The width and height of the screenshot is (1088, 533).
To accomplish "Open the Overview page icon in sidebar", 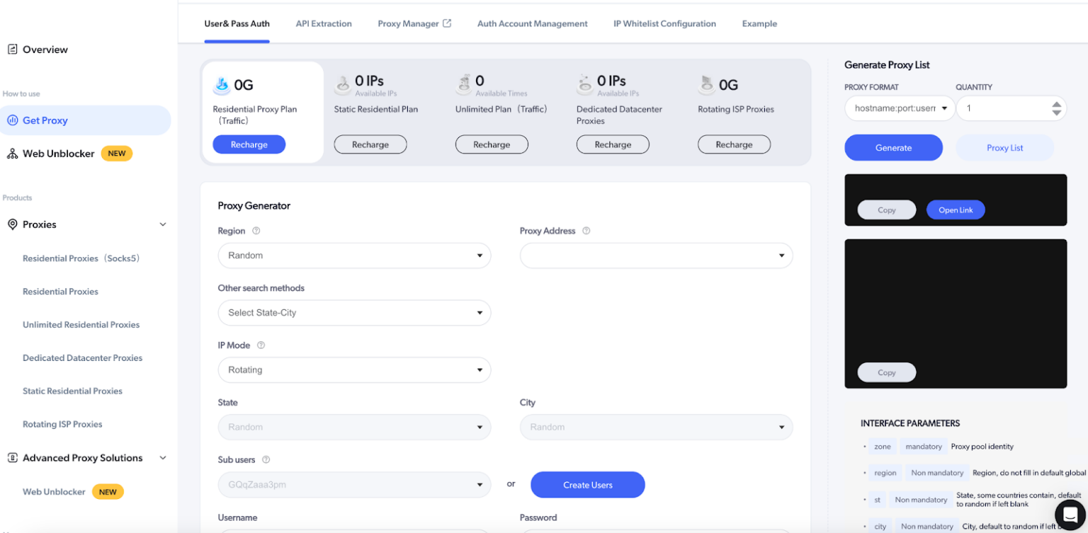I will point(15,49).
